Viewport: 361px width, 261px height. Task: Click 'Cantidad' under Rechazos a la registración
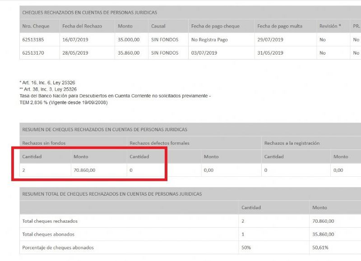click(274, 156)
